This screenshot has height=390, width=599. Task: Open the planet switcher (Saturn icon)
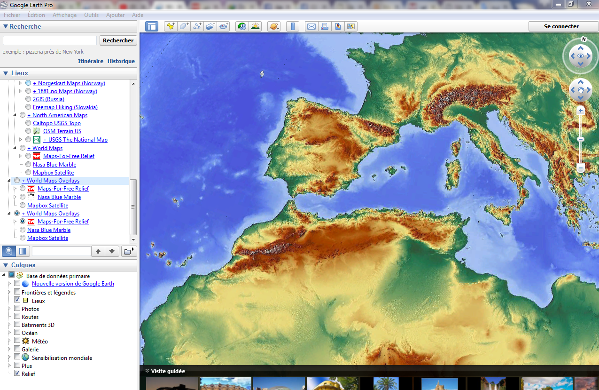(x=274, y=26)
